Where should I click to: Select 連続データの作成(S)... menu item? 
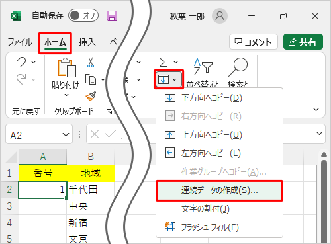(219, 190)
